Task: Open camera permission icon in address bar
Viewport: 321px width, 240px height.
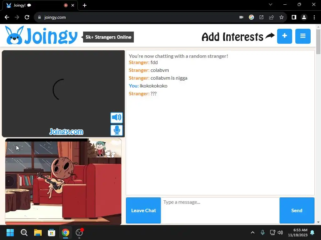Action: 241,17
